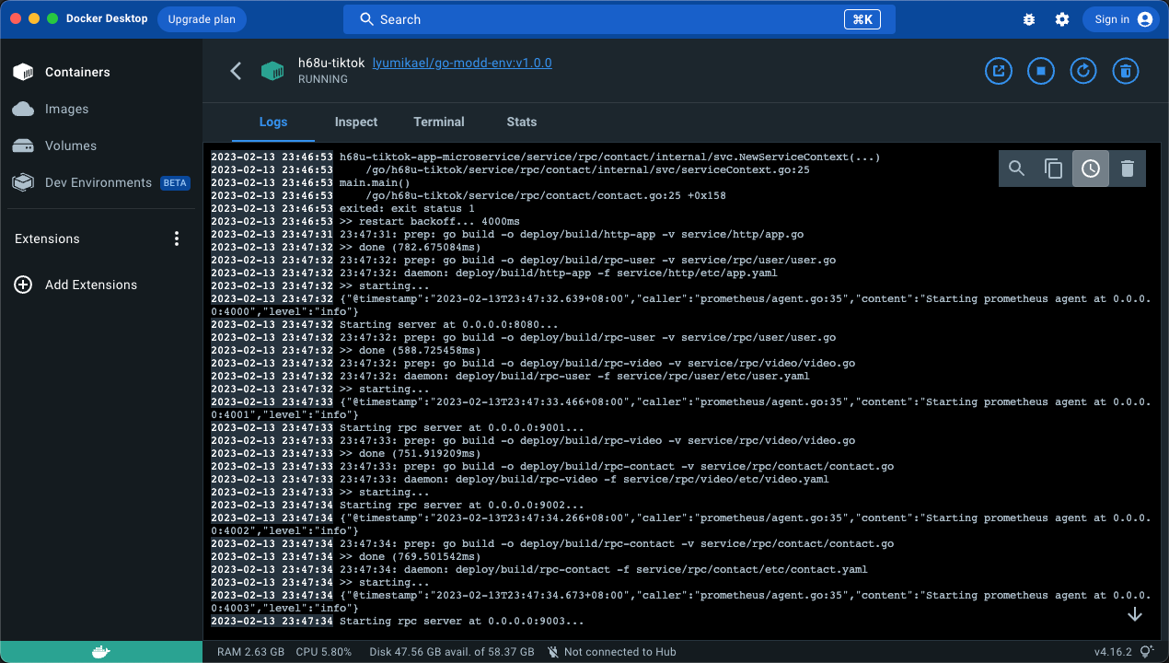Restart the h68u-tiktok container
This screenshot has width=1169, height=663.
[1083, 71]
